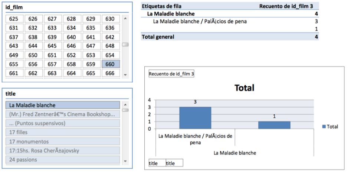Select id_film slicer item 646
The width and height of the screenshot is (348, 172).
coord(72,46)
